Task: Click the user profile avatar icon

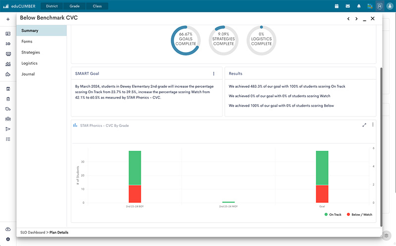Action: click(380, 6)
